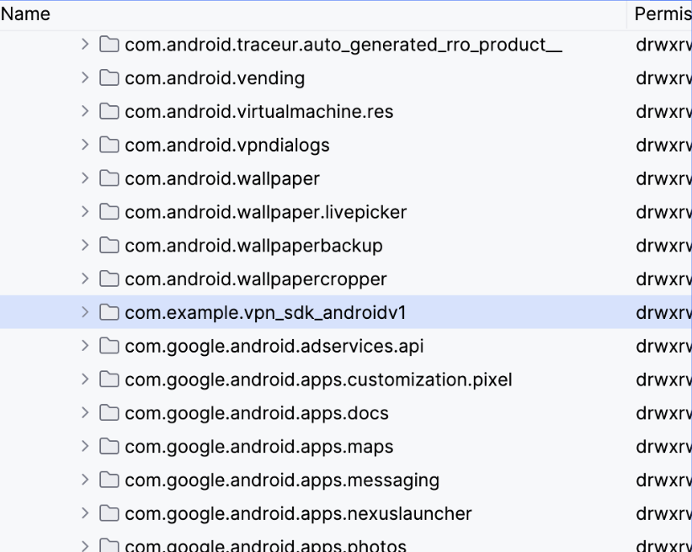Click folder icon beside com.android.vpndialogs
692x552 pixels.
click(109, 145)
